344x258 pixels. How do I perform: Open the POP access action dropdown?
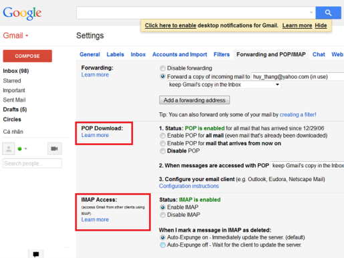(307, 166)
